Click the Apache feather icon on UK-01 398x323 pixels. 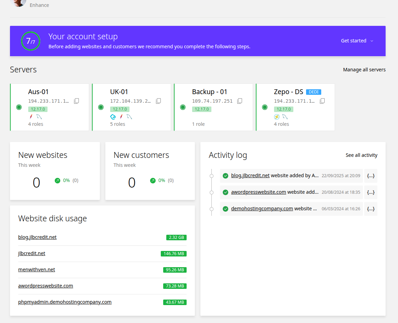coord(121,117)
